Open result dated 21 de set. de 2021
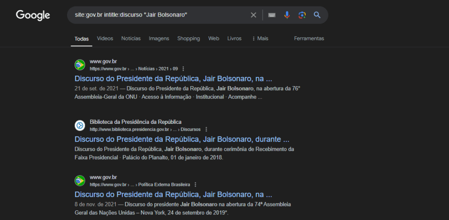449x220 pixels. click(x=173, y=79)
